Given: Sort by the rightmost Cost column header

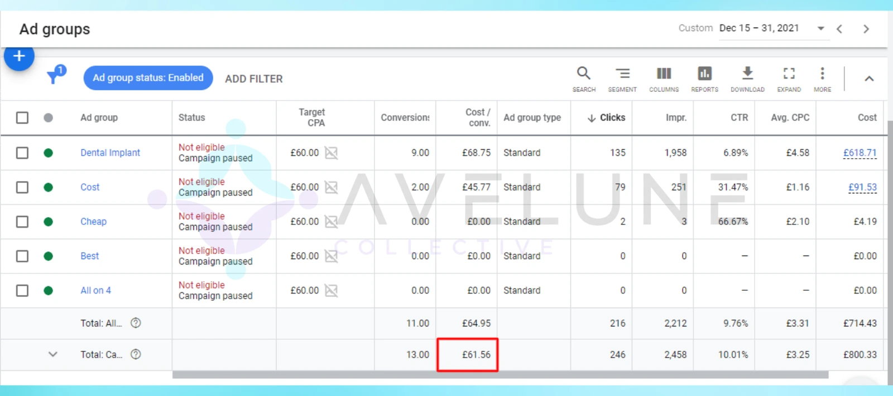Looking at the screenshot, I should pos(867,118).
